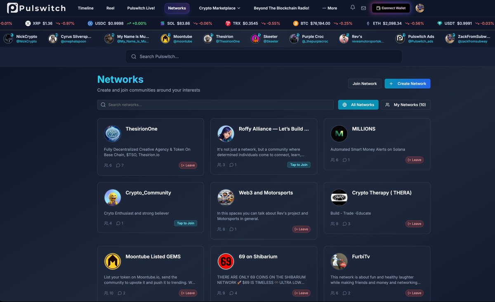The width and height of the screenshot is (495, 302).
Task: Open Pulswitch Ads avatar in the stories row
Action: click(x=400, y=39)
